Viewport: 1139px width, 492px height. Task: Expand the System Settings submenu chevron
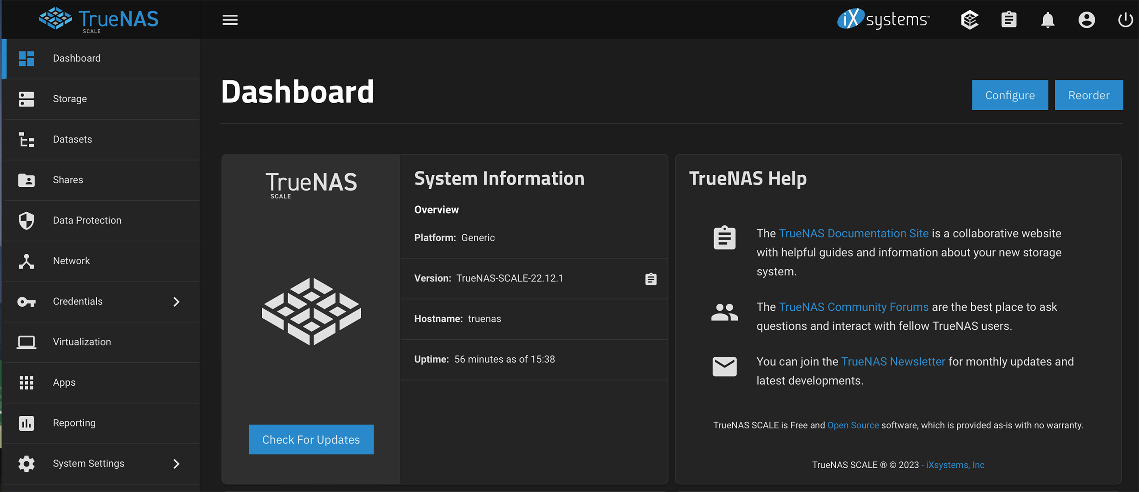pyautogui.click(x=176, y=464)
